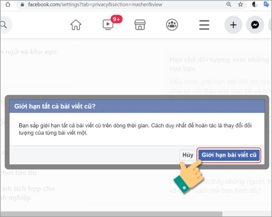The image size is (272, 217).
Task: Open the zoom magnifier icon in address bar
Action: point(229,5)
